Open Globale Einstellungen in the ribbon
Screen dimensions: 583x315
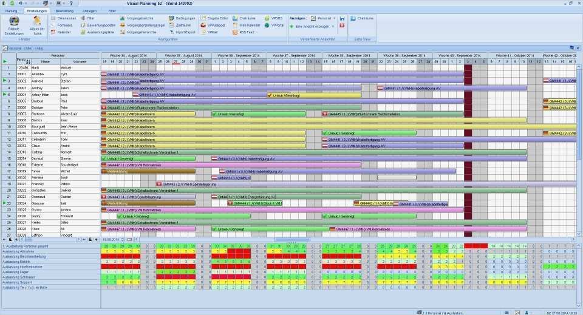tap(14, 25)
